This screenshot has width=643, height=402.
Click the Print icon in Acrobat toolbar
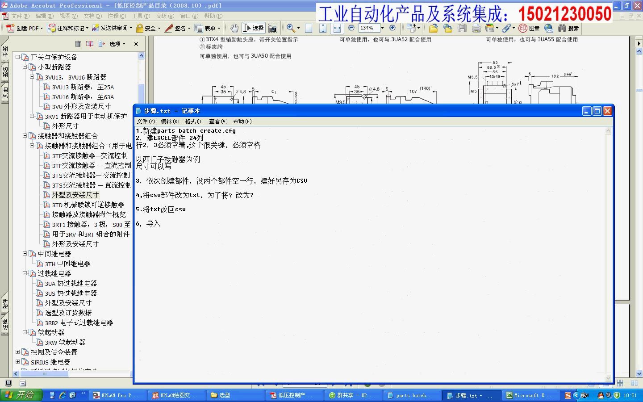476,28
